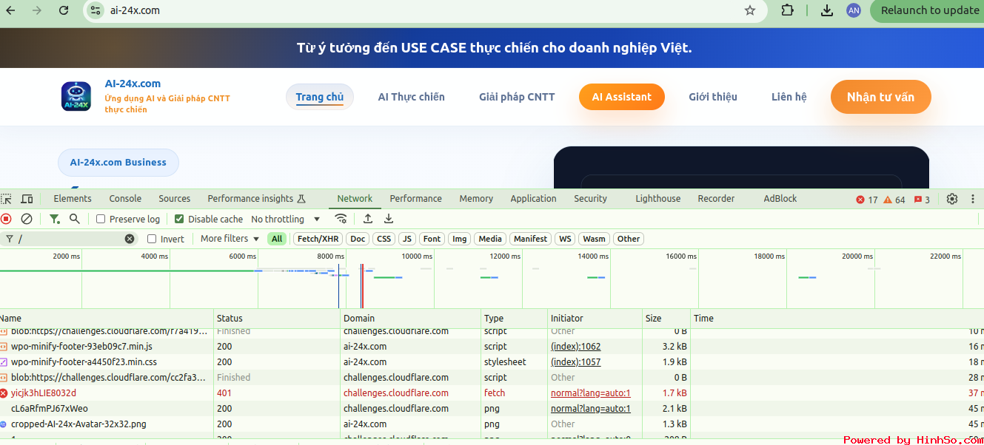
Task: Filter requests by Fetch/XHR
Action: (x=318, y=239)
